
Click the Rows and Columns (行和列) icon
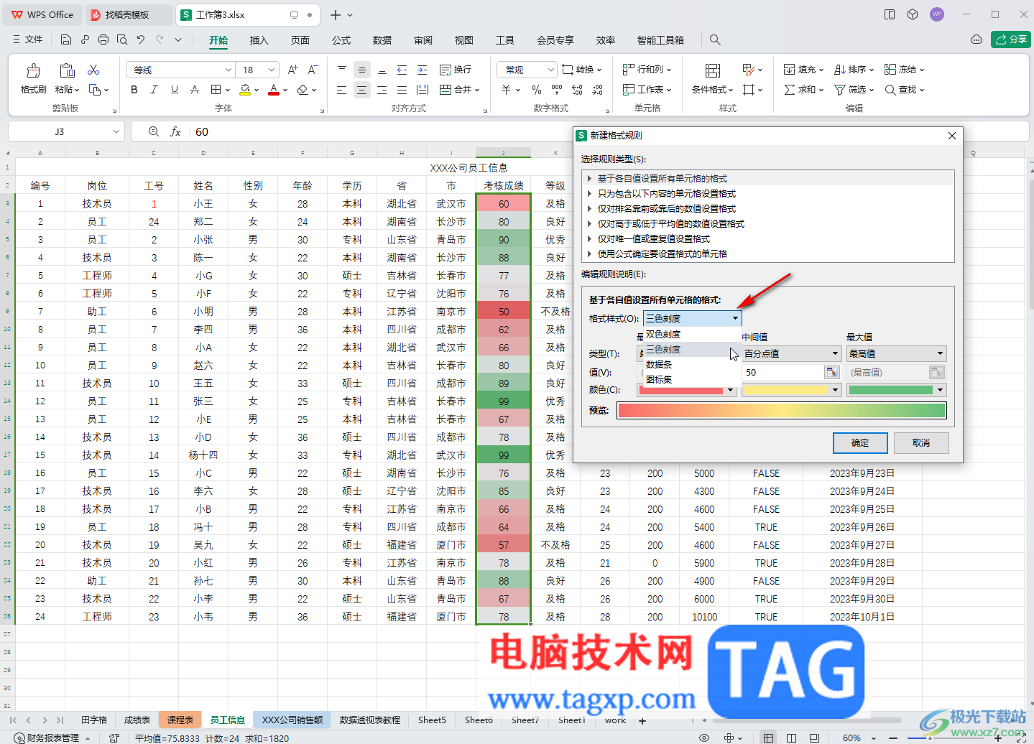click(x=629, y=70)
